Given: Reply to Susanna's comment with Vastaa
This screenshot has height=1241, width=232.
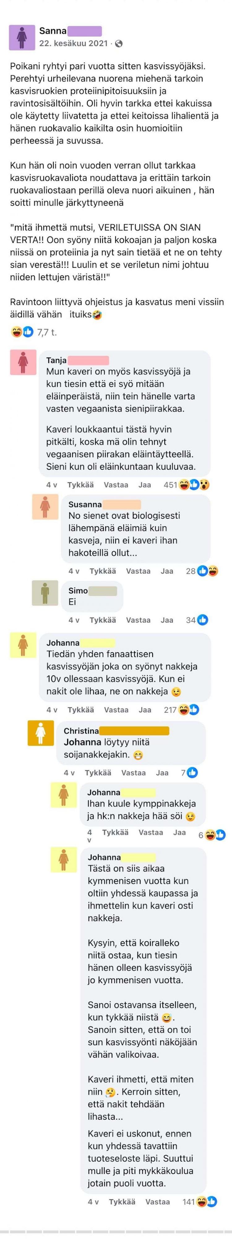Looking at the screenshot, I should (138, 571).
